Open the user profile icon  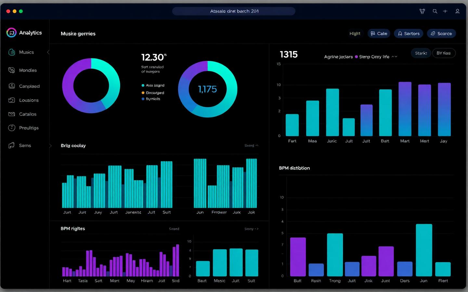point(457,11)
